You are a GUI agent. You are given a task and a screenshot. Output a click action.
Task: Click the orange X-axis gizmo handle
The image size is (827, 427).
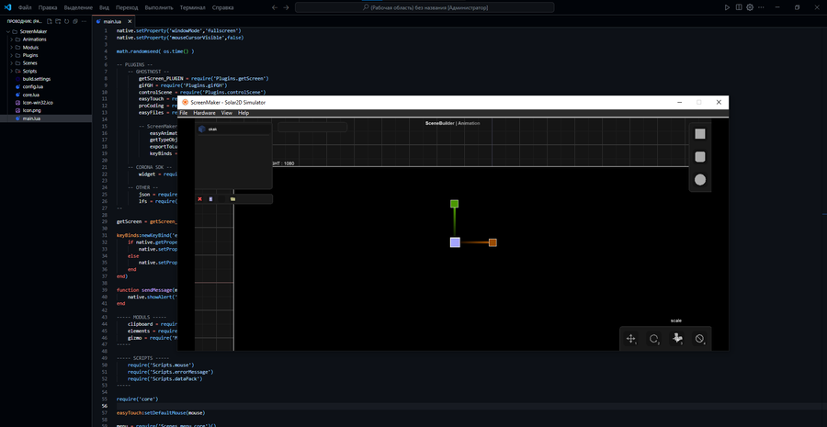pos(493,242)
